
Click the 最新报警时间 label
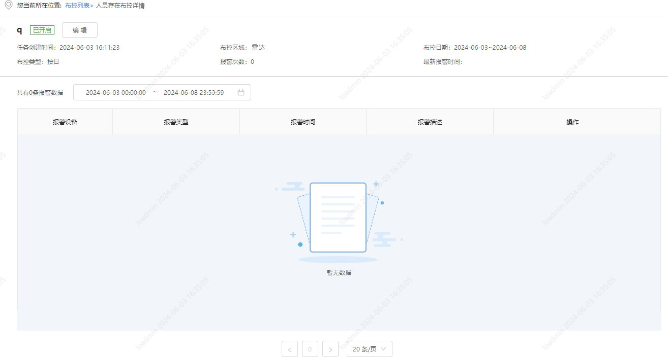[x=443, y=62]
